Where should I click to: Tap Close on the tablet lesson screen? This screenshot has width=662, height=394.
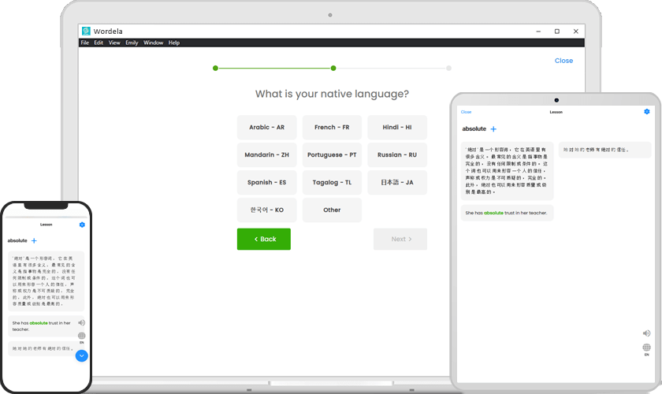[x=466, y=112]
